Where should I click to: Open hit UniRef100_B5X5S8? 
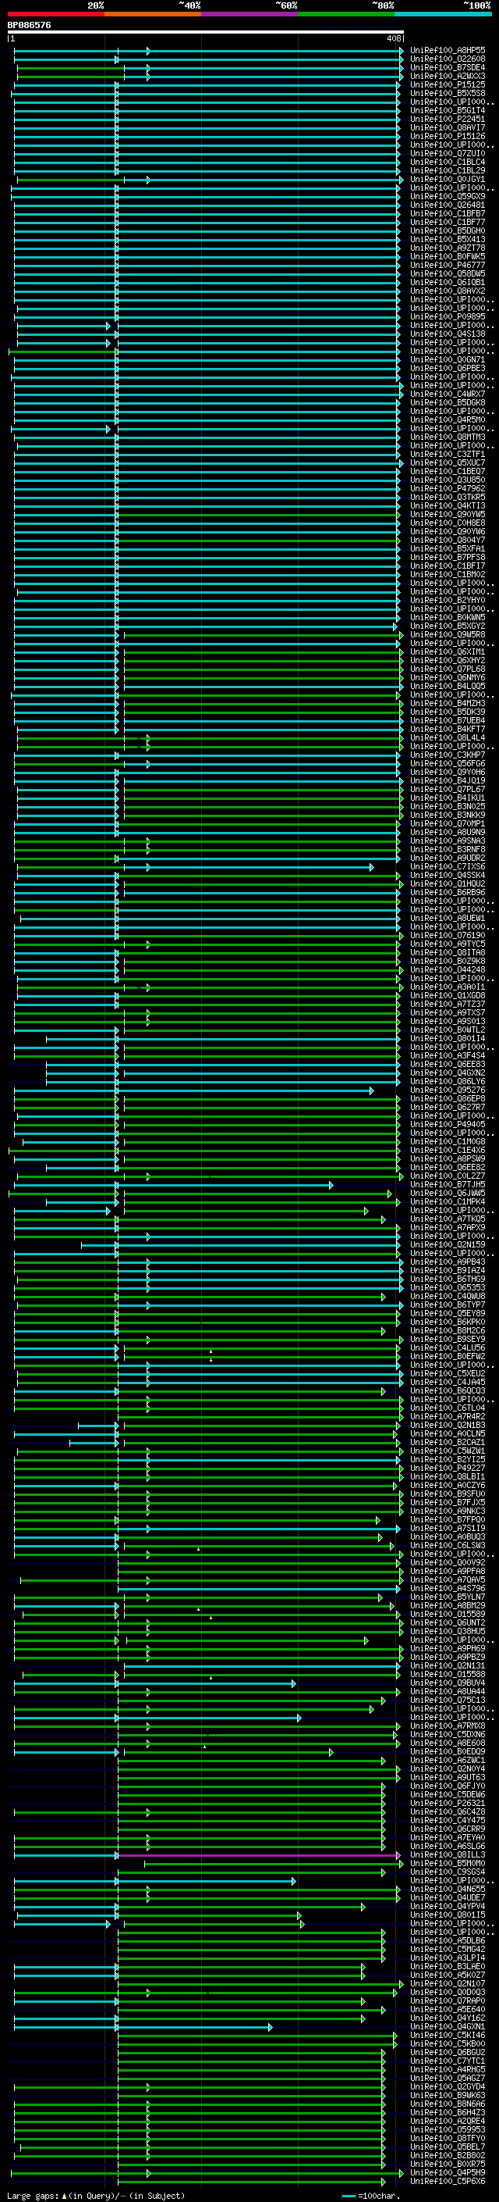(x=448, y=93)
